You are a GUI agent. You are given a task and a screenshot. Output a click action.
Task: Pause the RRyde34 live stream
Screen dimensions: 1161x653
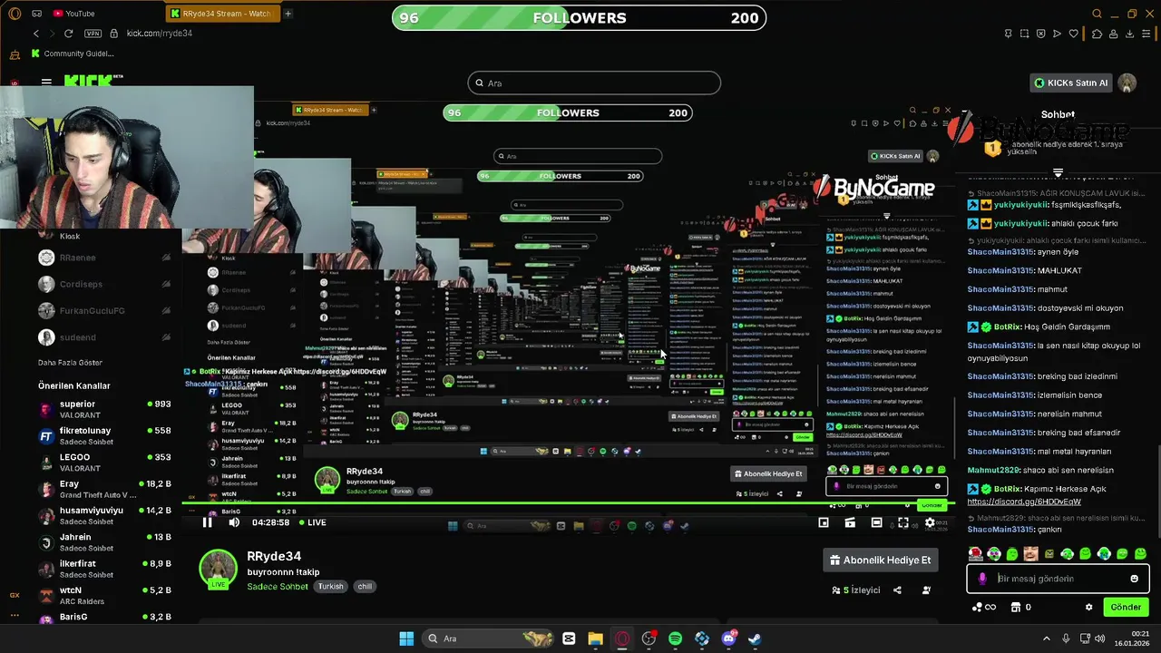(x=207, y=522)
